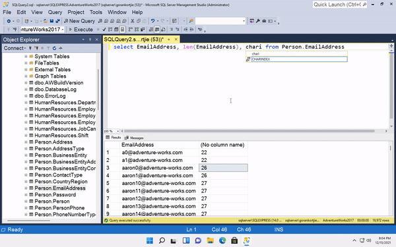Click the Change Connection icon beside database box
This screenshot has width=396, height=247.
pyautogui.click(x=15, y=30)
